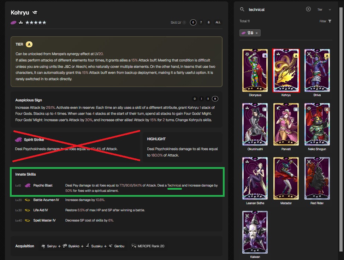
Task: Select the Dionysus persona card
Action: (255, 70)
